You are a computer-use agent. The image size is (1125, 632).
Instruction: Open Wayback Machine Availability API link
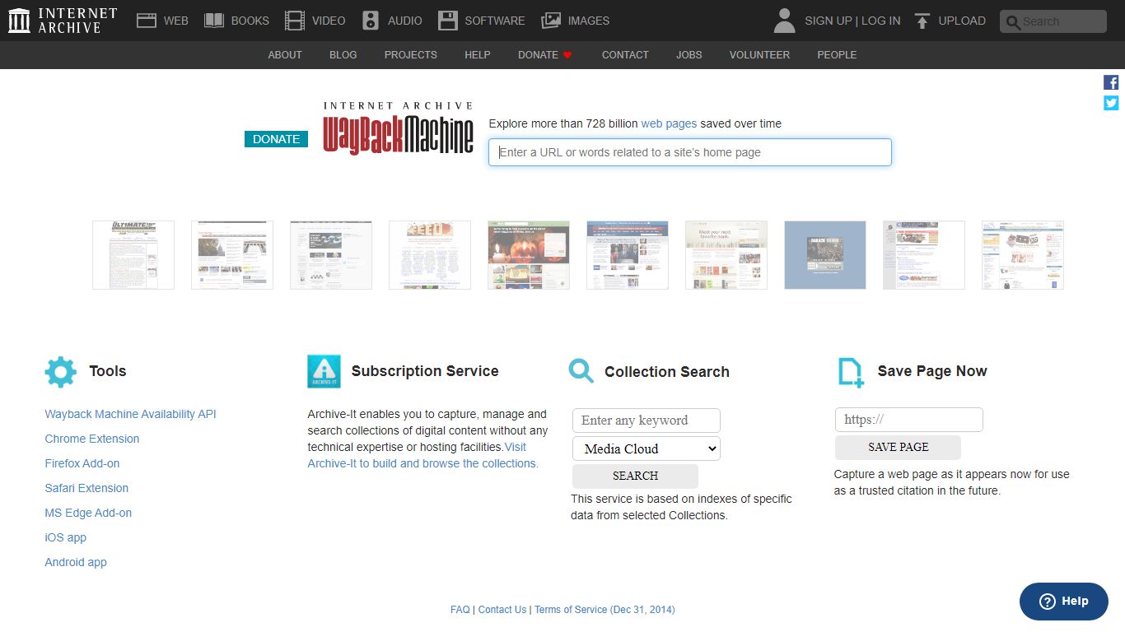click(x=130, y=414)
